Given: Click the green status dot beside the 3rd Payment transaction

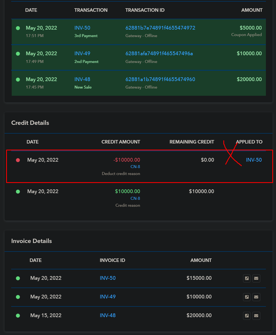Looking at the screenshot, I should click(x=18, y=28).
